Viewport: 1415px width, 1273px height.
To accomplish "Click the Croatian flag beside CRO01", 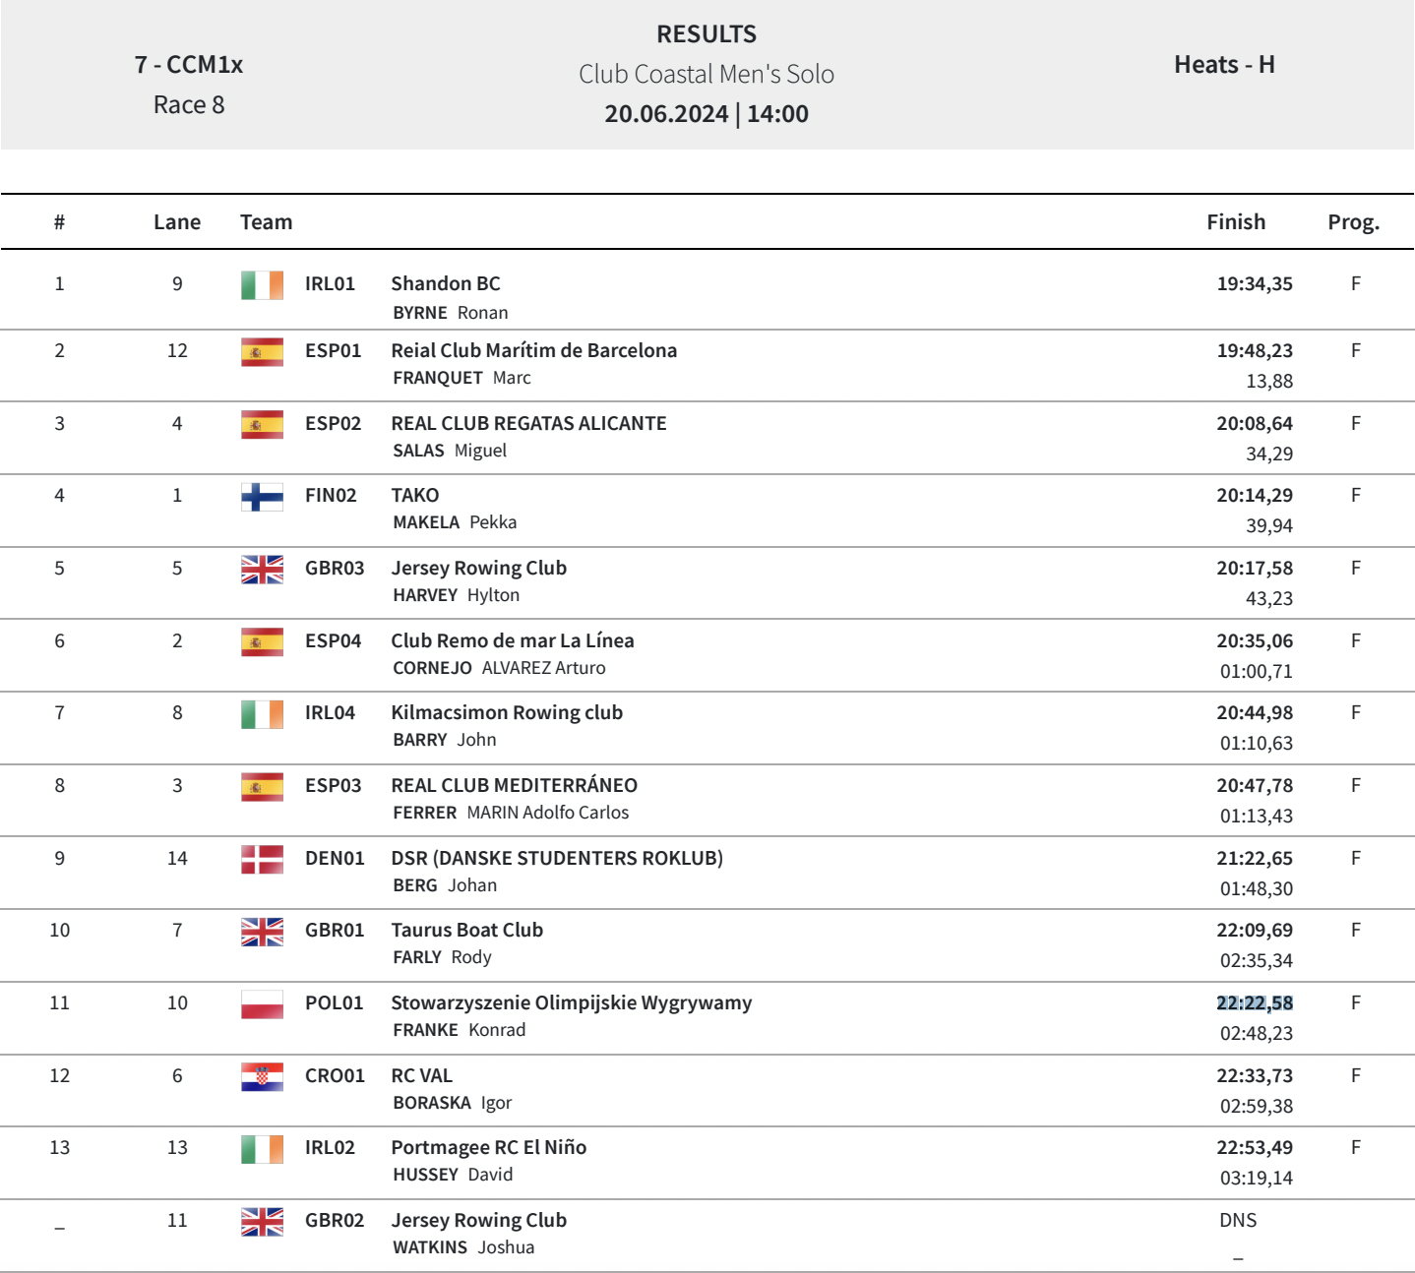I will [262, 1076].
